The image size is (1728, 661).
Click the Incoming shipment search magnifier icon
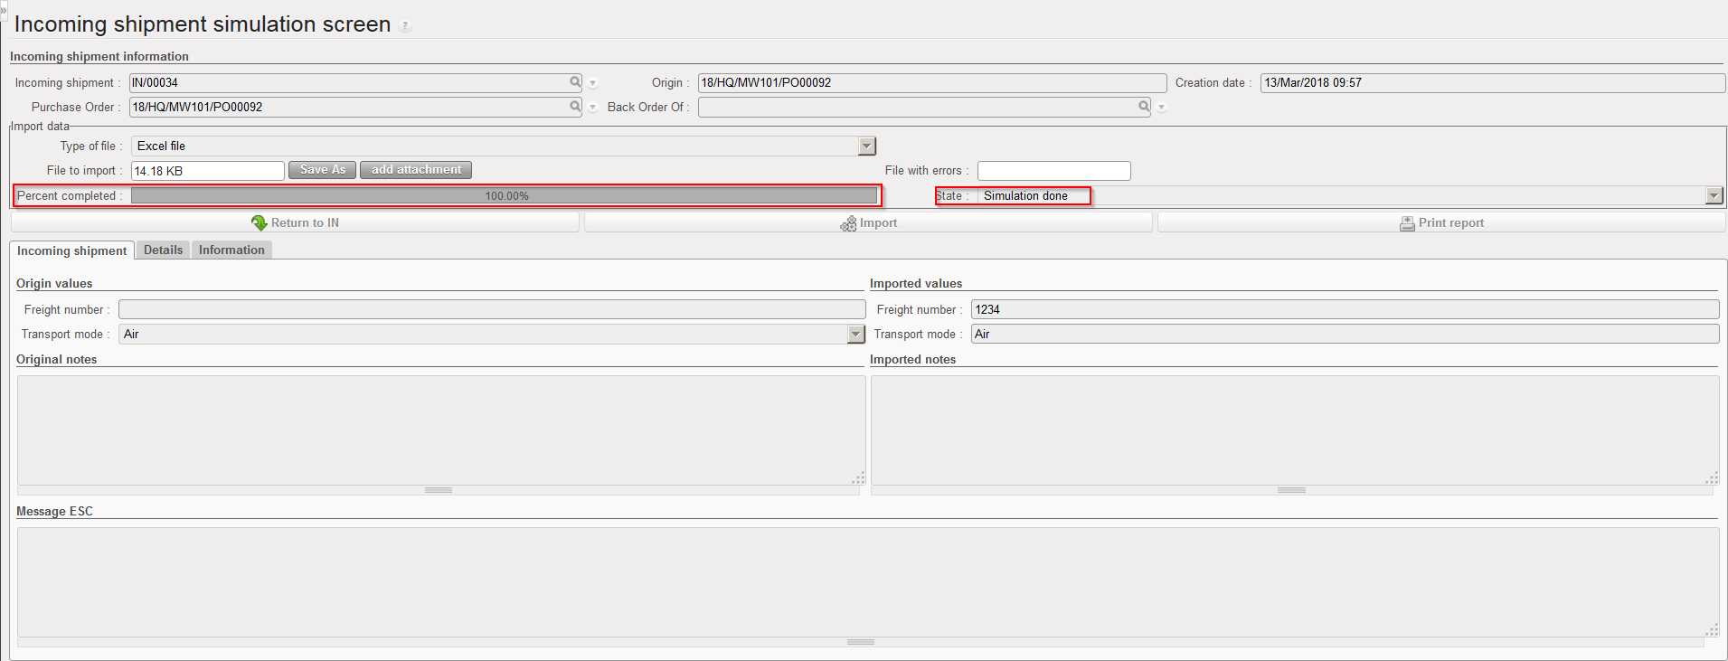(x=575, y=82)
